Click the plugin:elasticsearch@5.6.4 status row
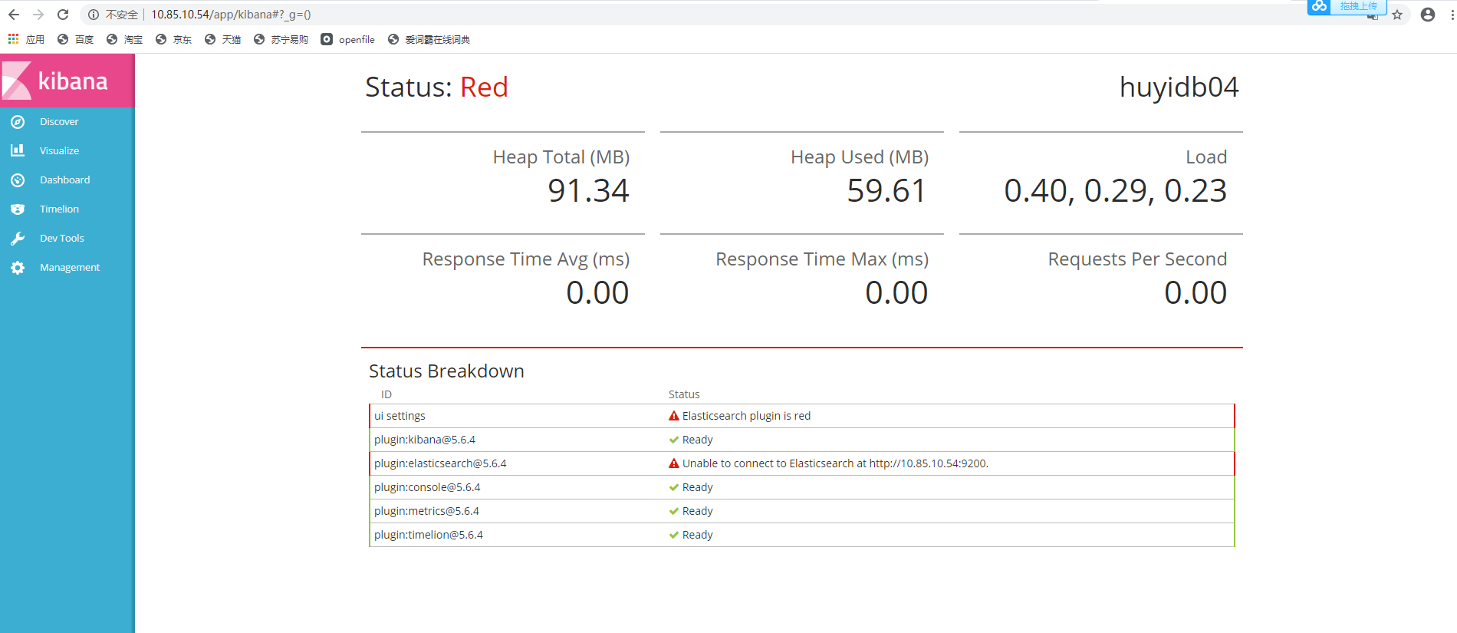 (801, 463)
